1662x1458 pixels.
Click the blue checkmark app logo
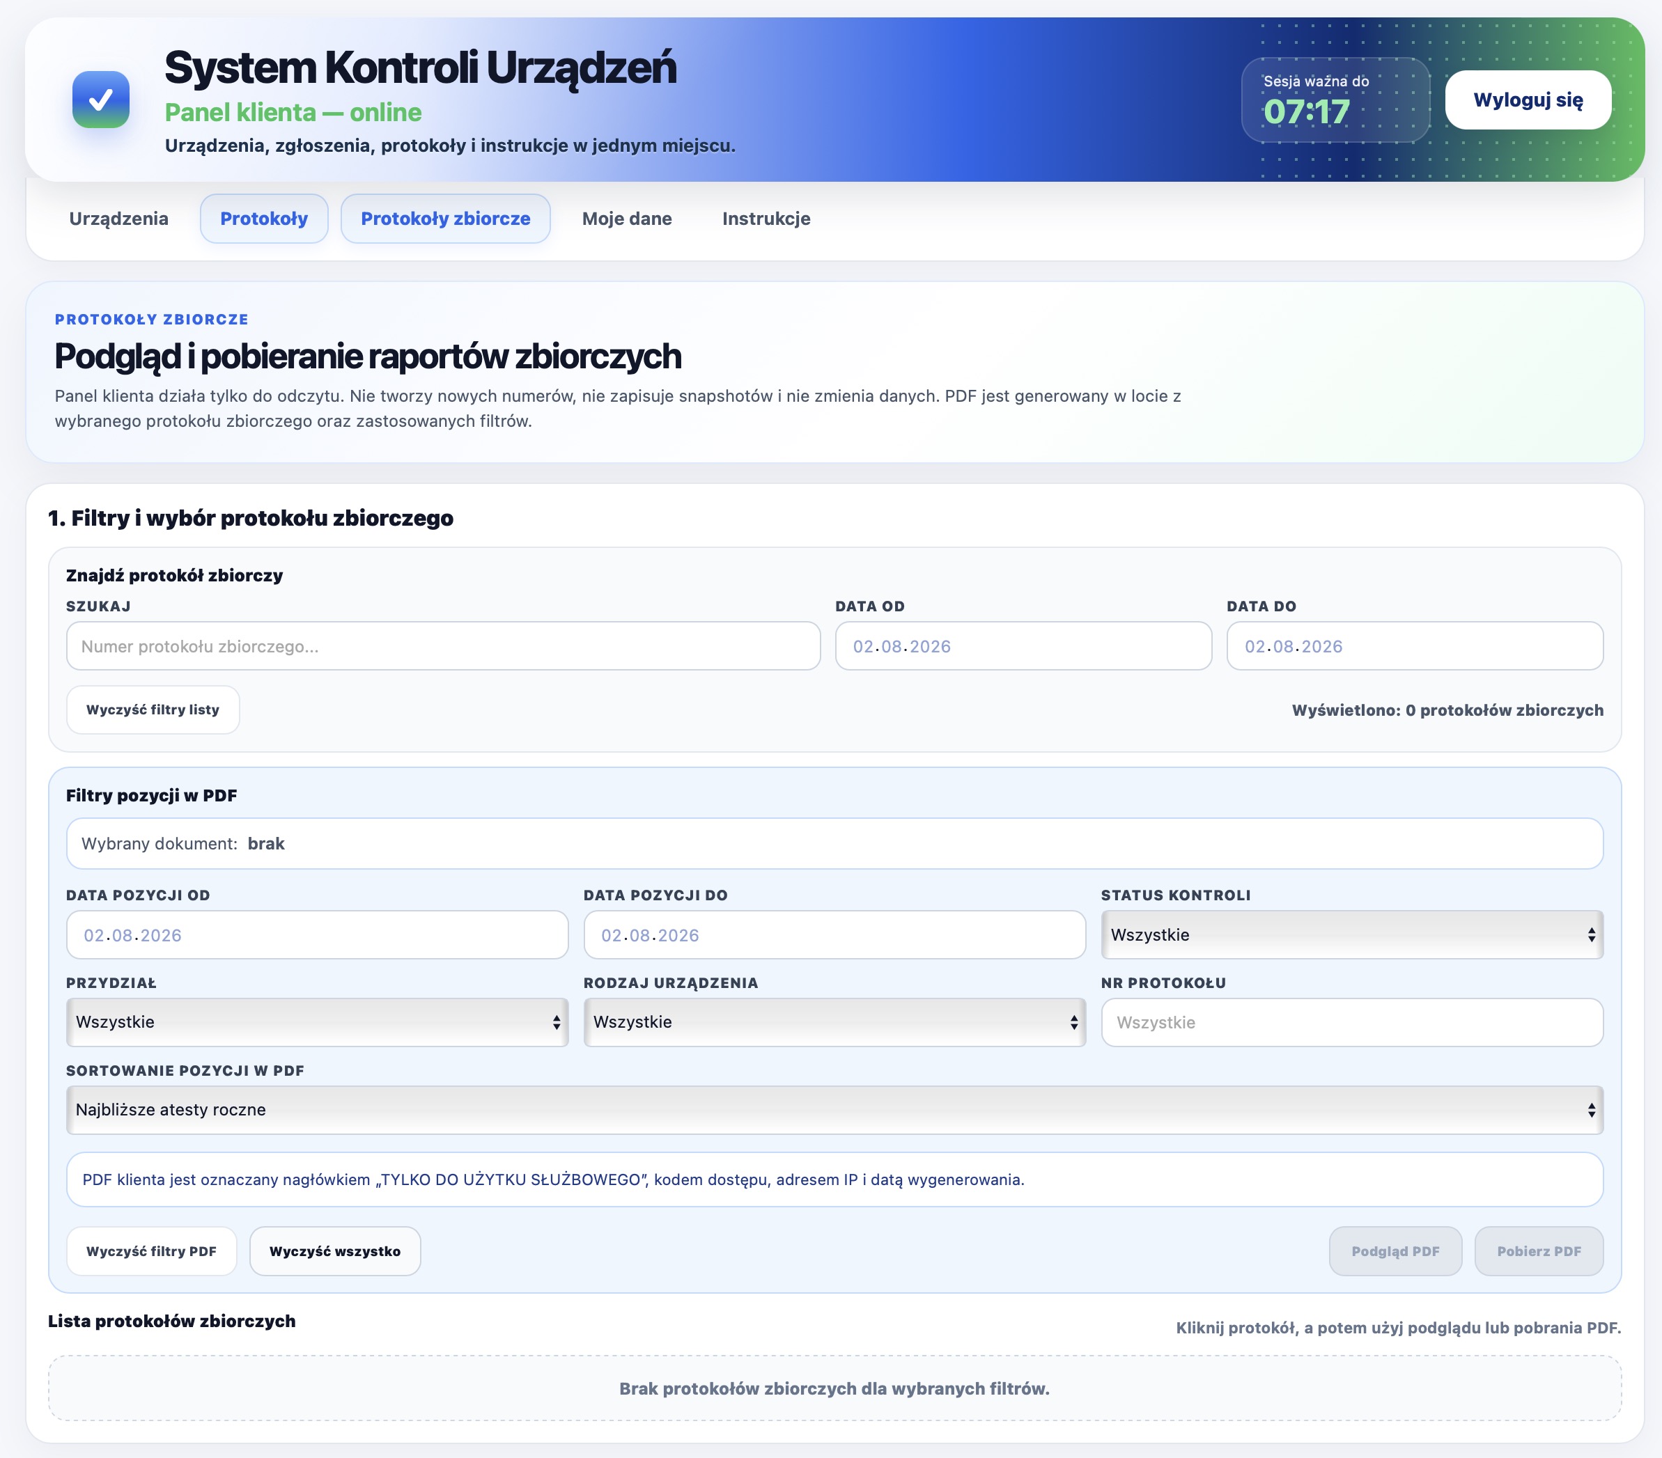101,99
